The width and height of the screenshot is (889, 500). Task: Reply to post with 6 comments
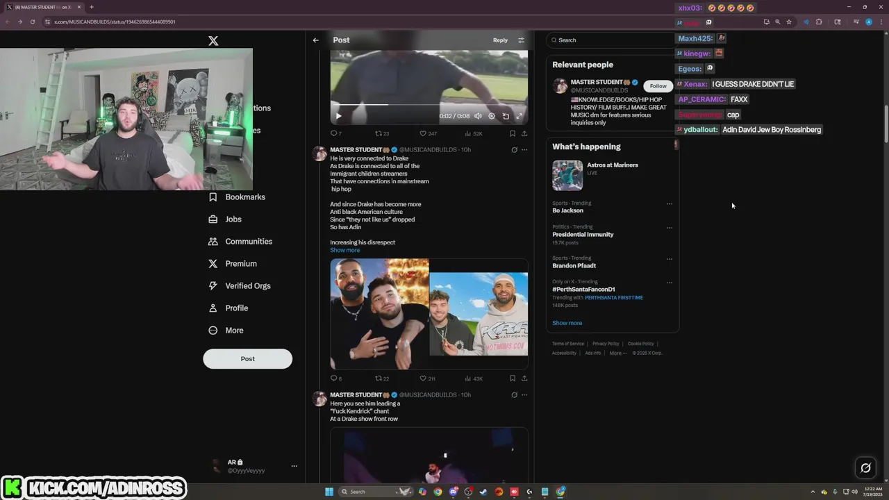click(335, 378)
